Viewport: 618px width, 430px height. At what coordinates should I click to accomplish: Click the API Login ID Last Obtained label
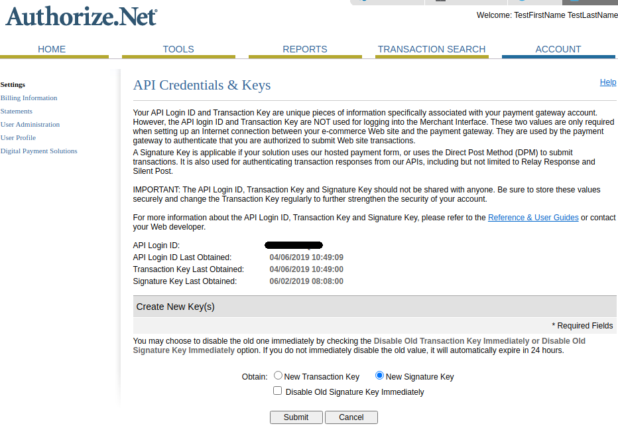[x=182, y=257]
